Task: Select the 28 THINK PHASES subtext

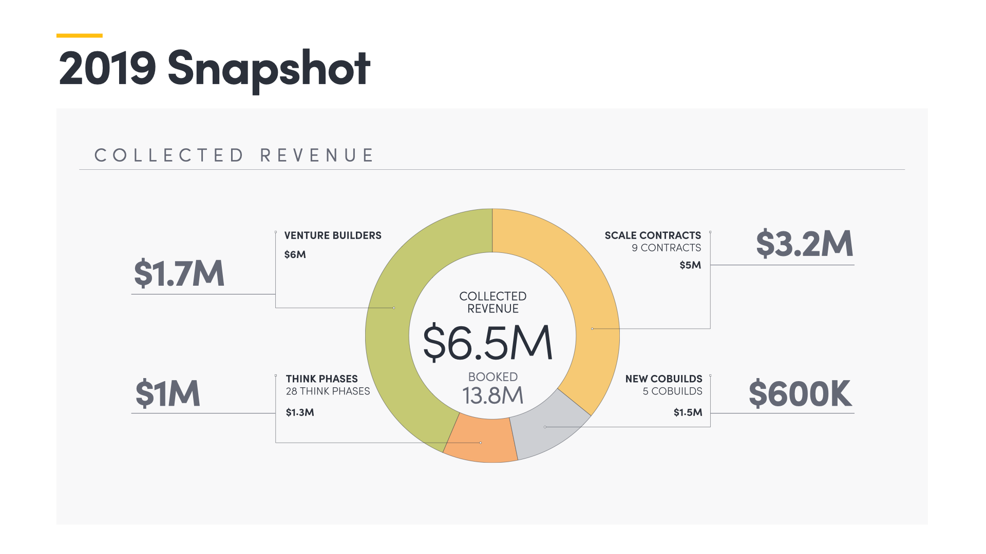Action: 328,391
